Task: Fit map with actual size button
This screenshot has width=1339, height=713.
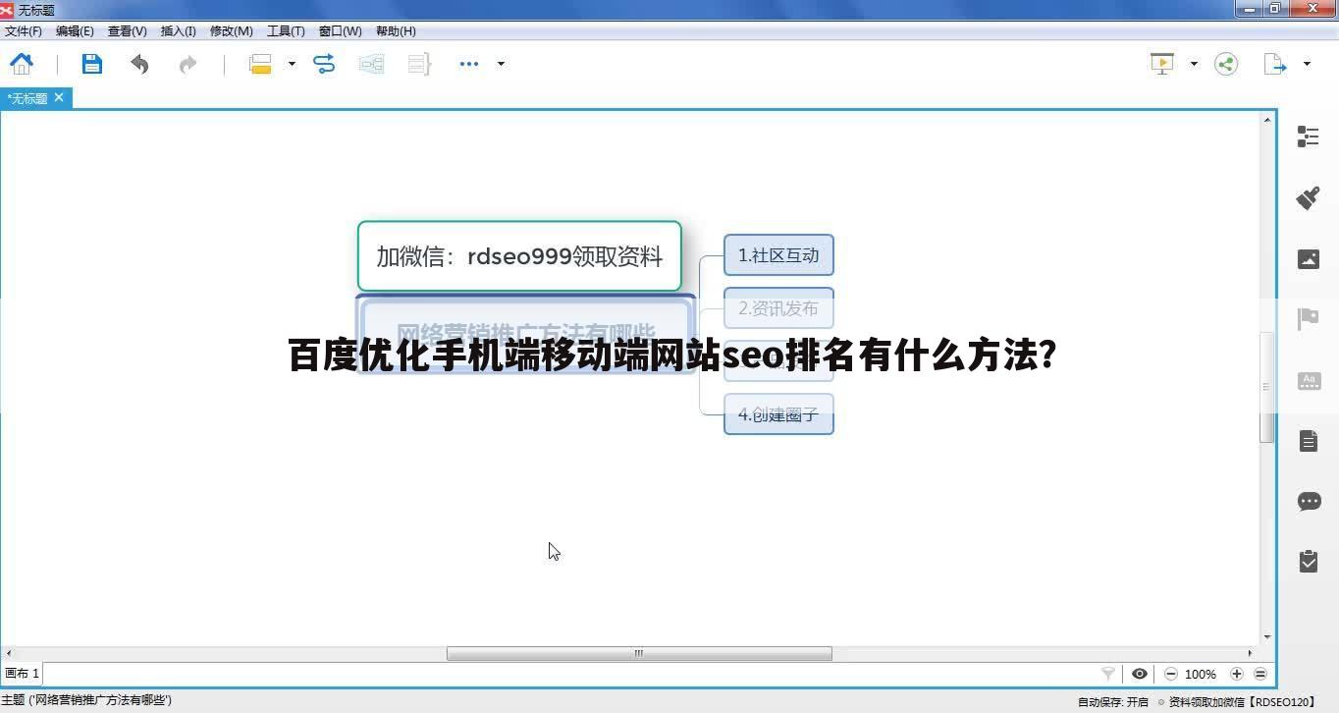Action: coord(1260,674)
